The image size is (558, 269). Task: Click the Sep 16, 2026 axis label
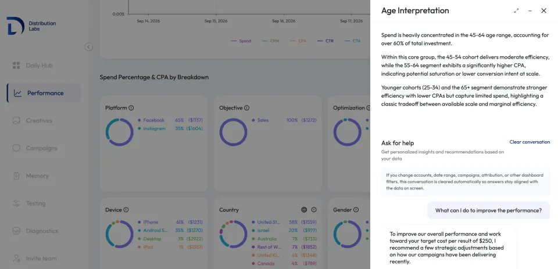click(284, 21)
